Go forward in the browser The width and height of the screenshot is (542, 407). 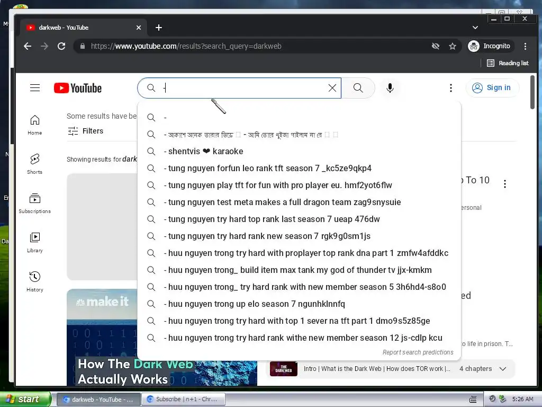(44, 46)
